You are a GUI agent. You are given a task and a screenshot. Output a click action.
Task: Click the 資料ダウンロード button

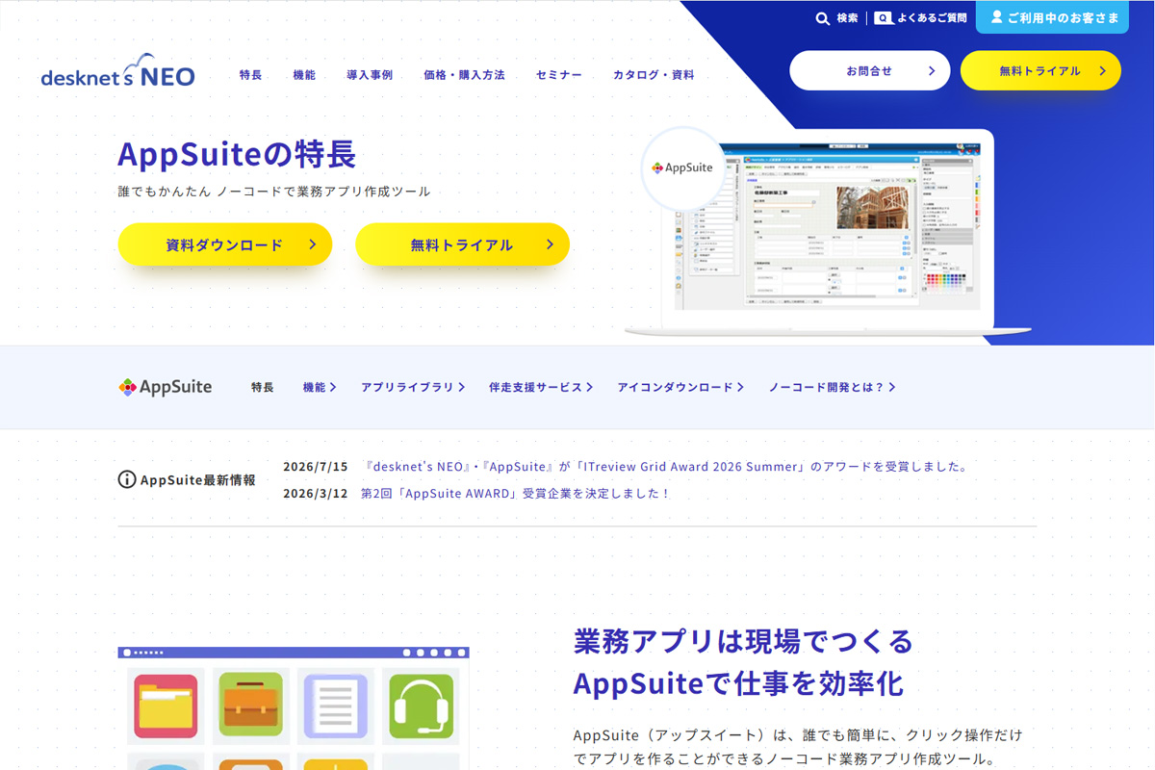point(225,244)
